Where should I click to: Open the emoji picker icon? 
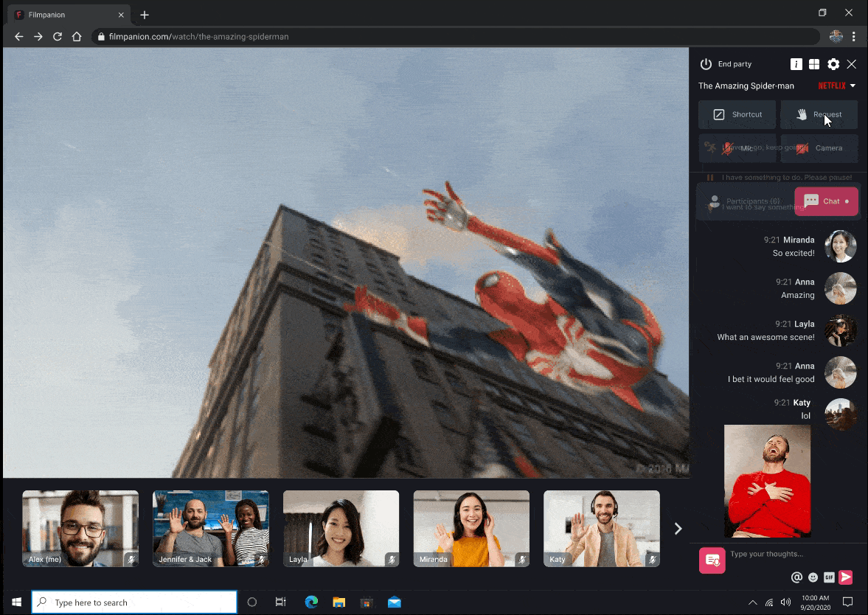point(813,577)
